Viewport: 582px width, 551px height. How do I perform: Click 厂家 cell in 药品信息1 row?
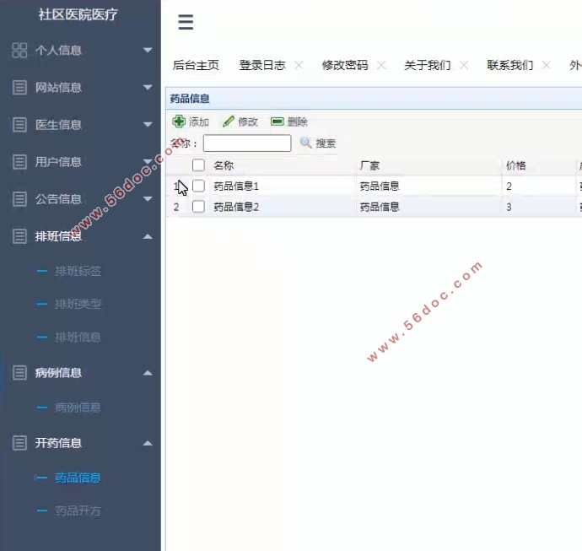[380, 186]
